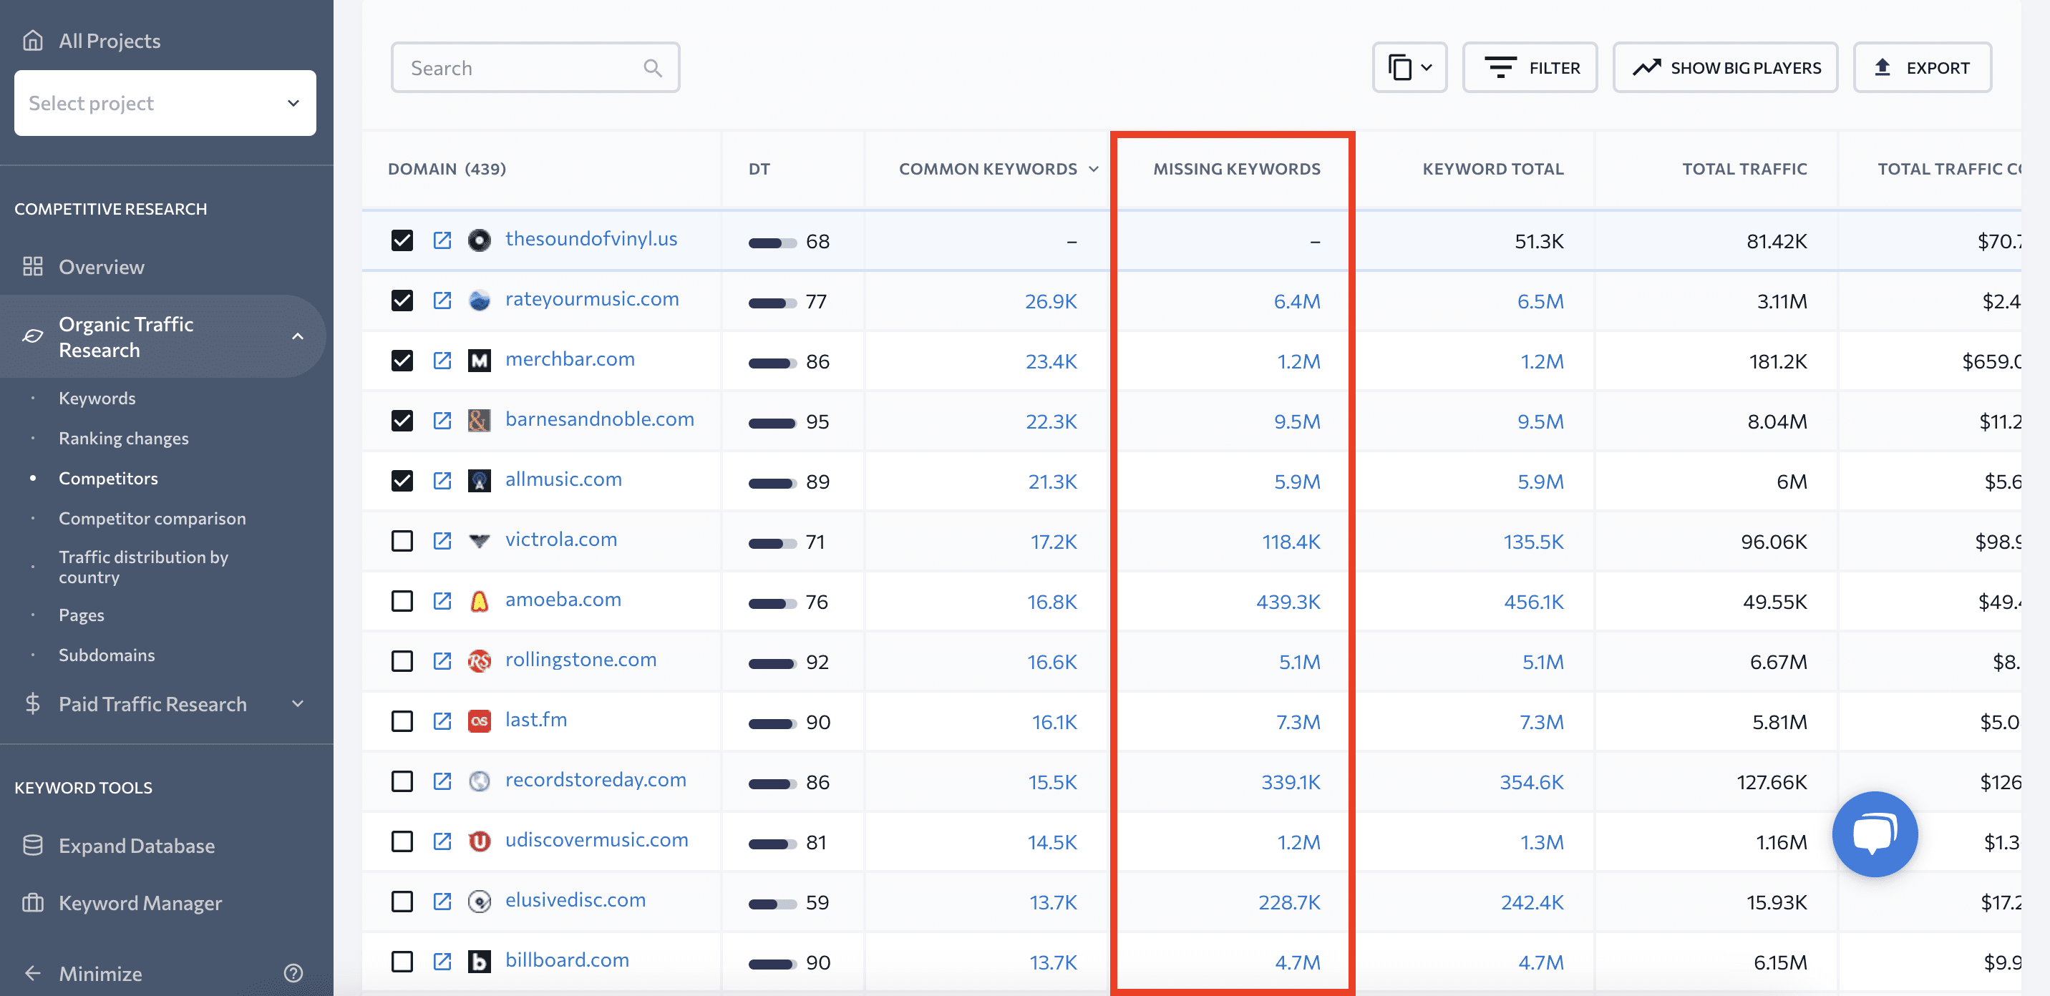This screenshot has height=996, width=2050.
Task: Open external link icon for amoeba.com
Action: [x=442, y=600]
